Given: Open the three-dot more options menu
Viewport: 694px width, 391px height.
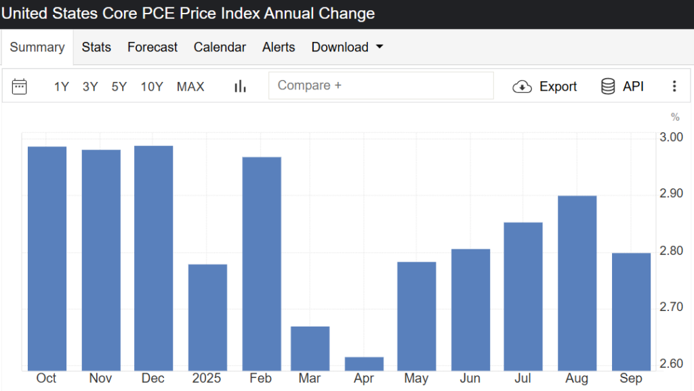Looking at the screenshot, I should pyautogui.click(x=674, y=86).
